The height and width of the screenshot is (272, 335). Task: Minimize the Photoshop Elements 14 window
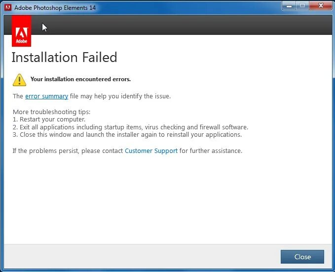289,6
